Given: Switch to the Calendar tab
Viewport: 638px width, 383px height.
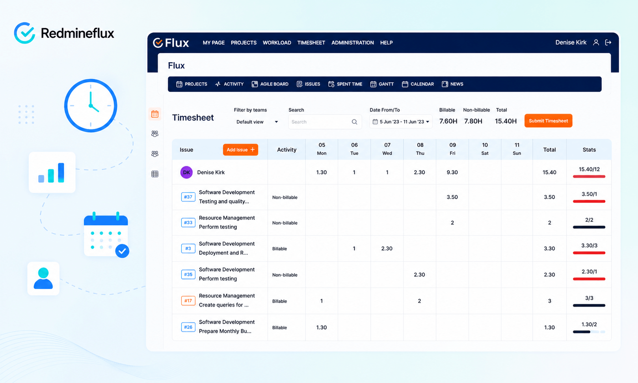Looking at the screenshot, I should [418, 84].
